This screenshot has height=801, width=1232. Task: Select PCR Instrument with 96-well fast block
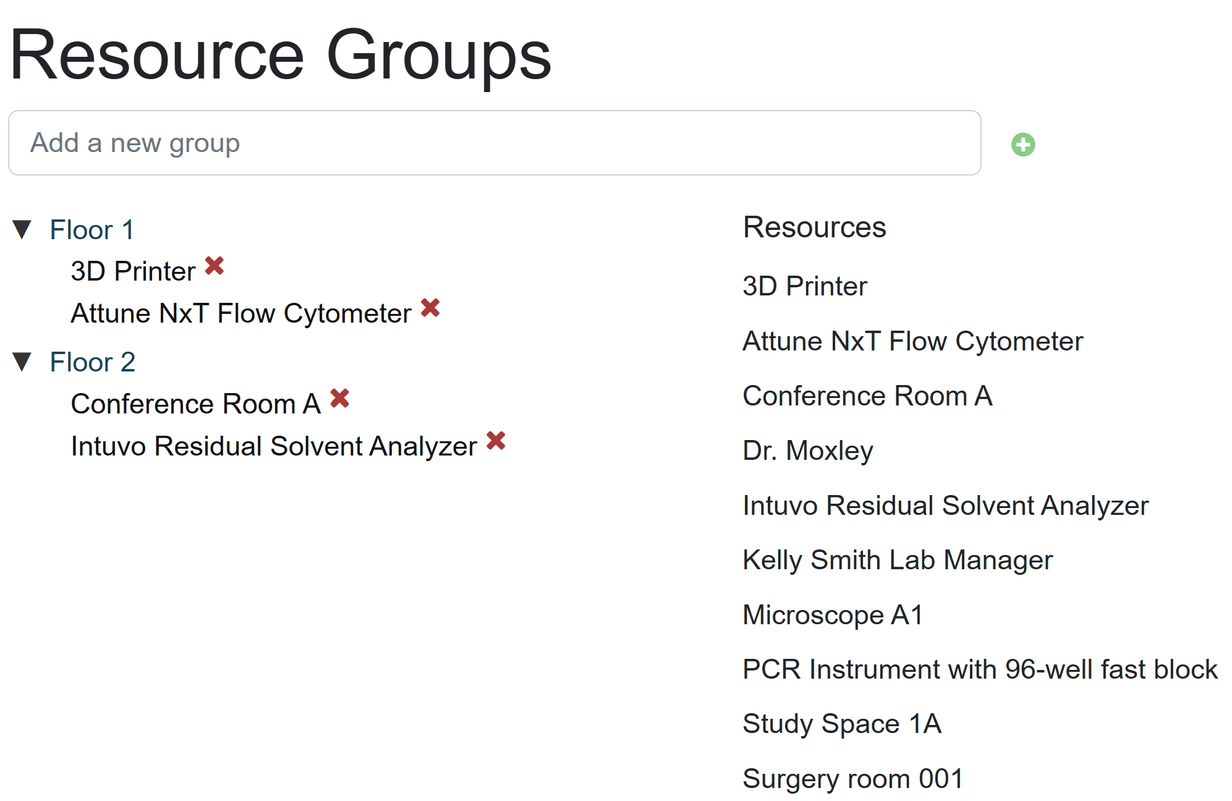pyautogui.click(x=980, y=669)
